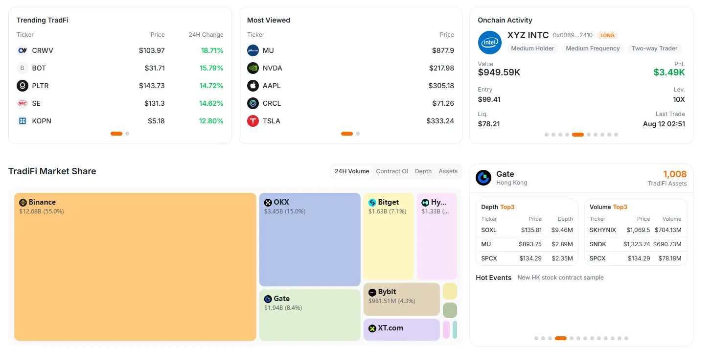Go to second page dot in Most Viewed
This screenshot has width=713, height=351.
pyautogui.click(x=358, y=133)
